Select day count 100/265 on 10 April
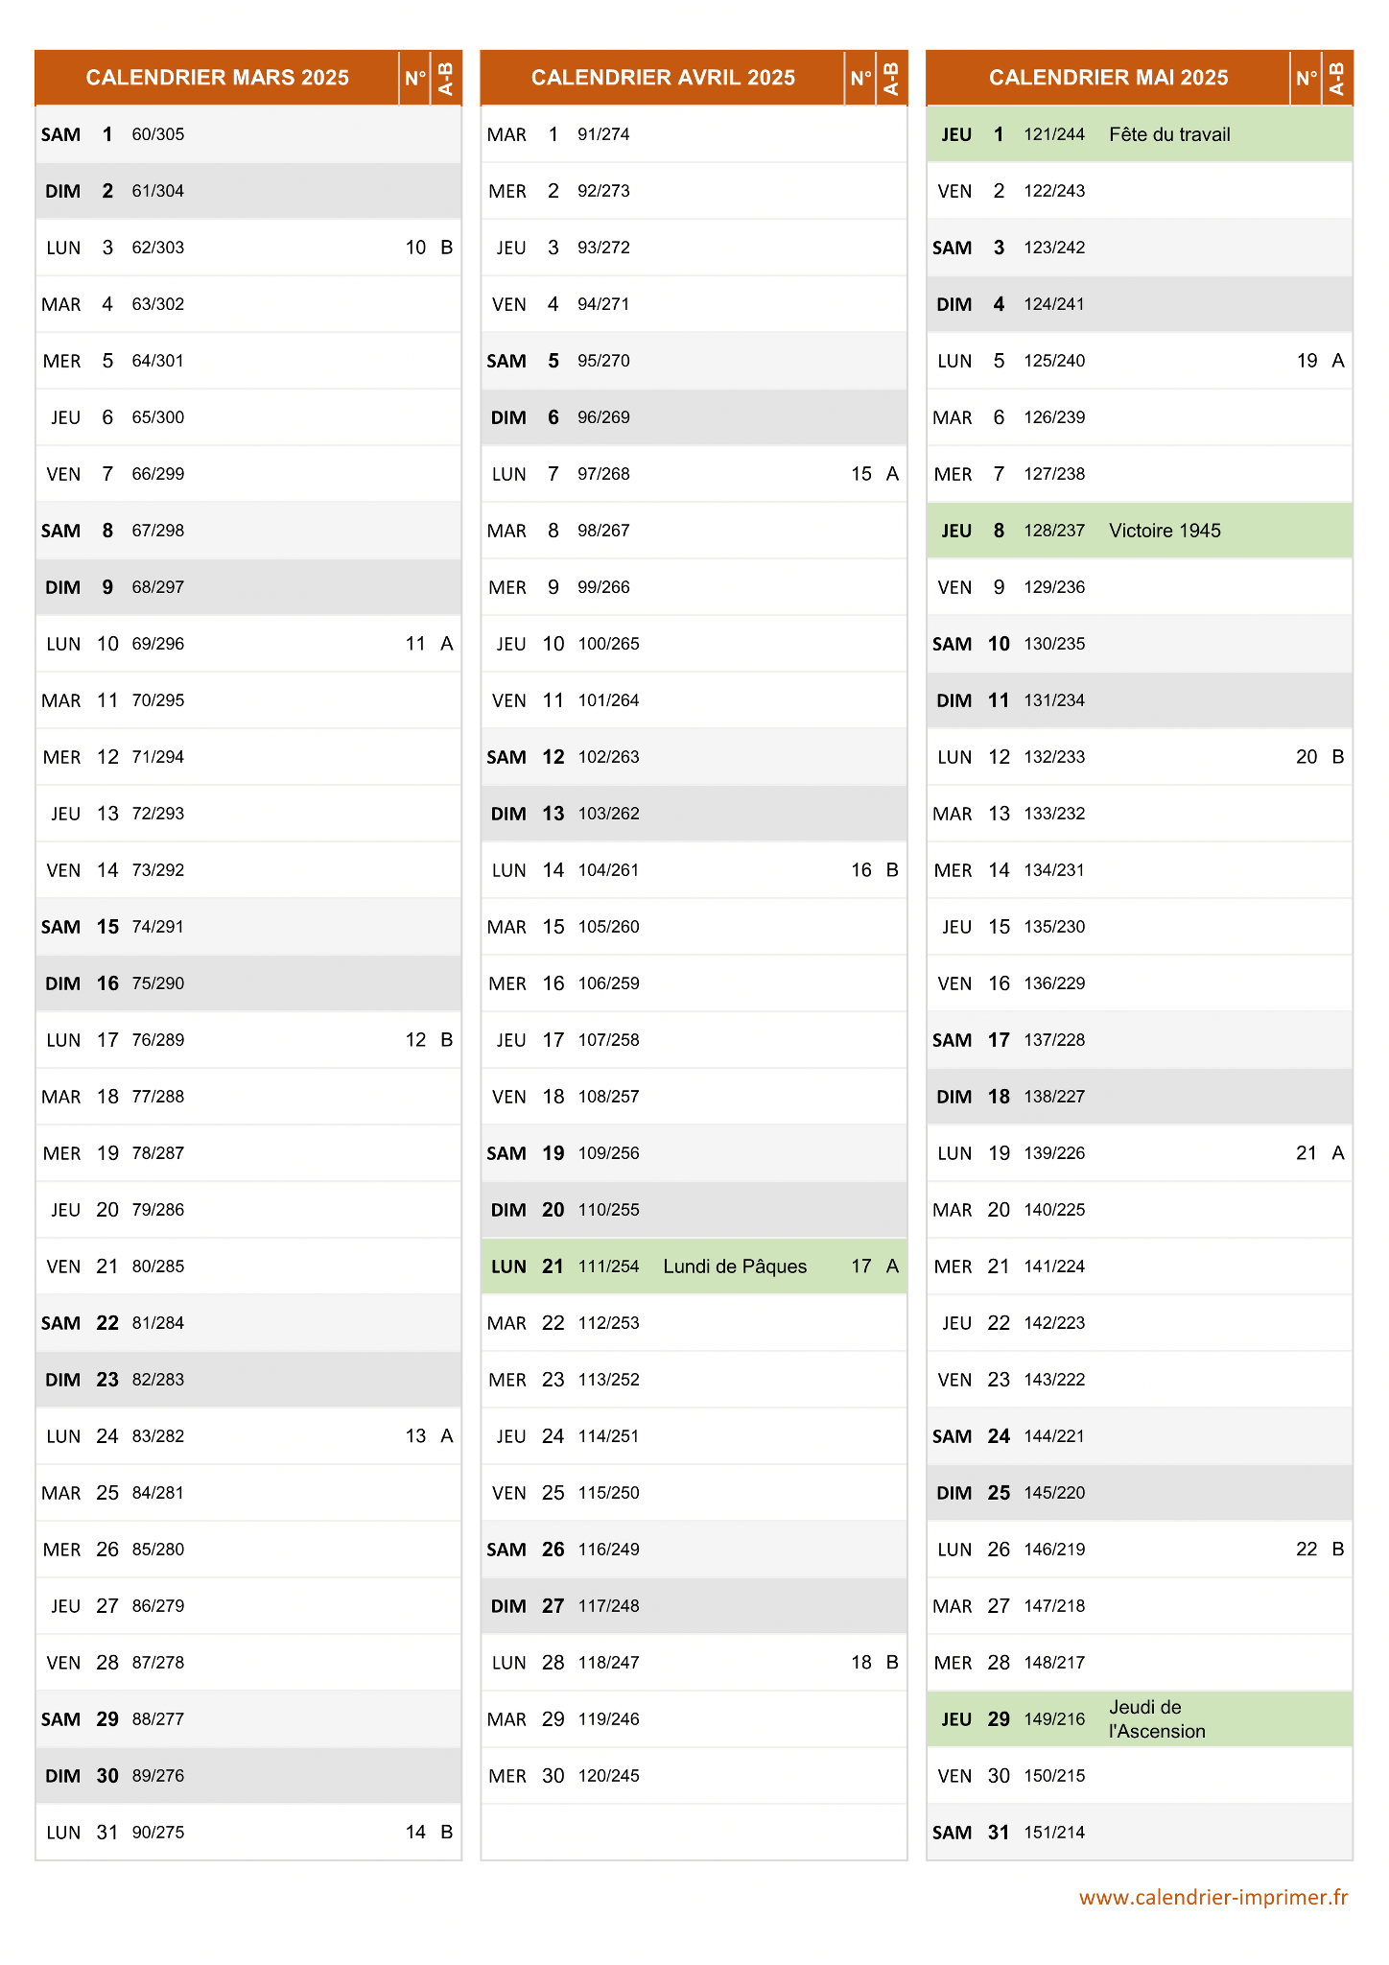Viewport: 1389px width, 1965px height. [x=608, y=644]
